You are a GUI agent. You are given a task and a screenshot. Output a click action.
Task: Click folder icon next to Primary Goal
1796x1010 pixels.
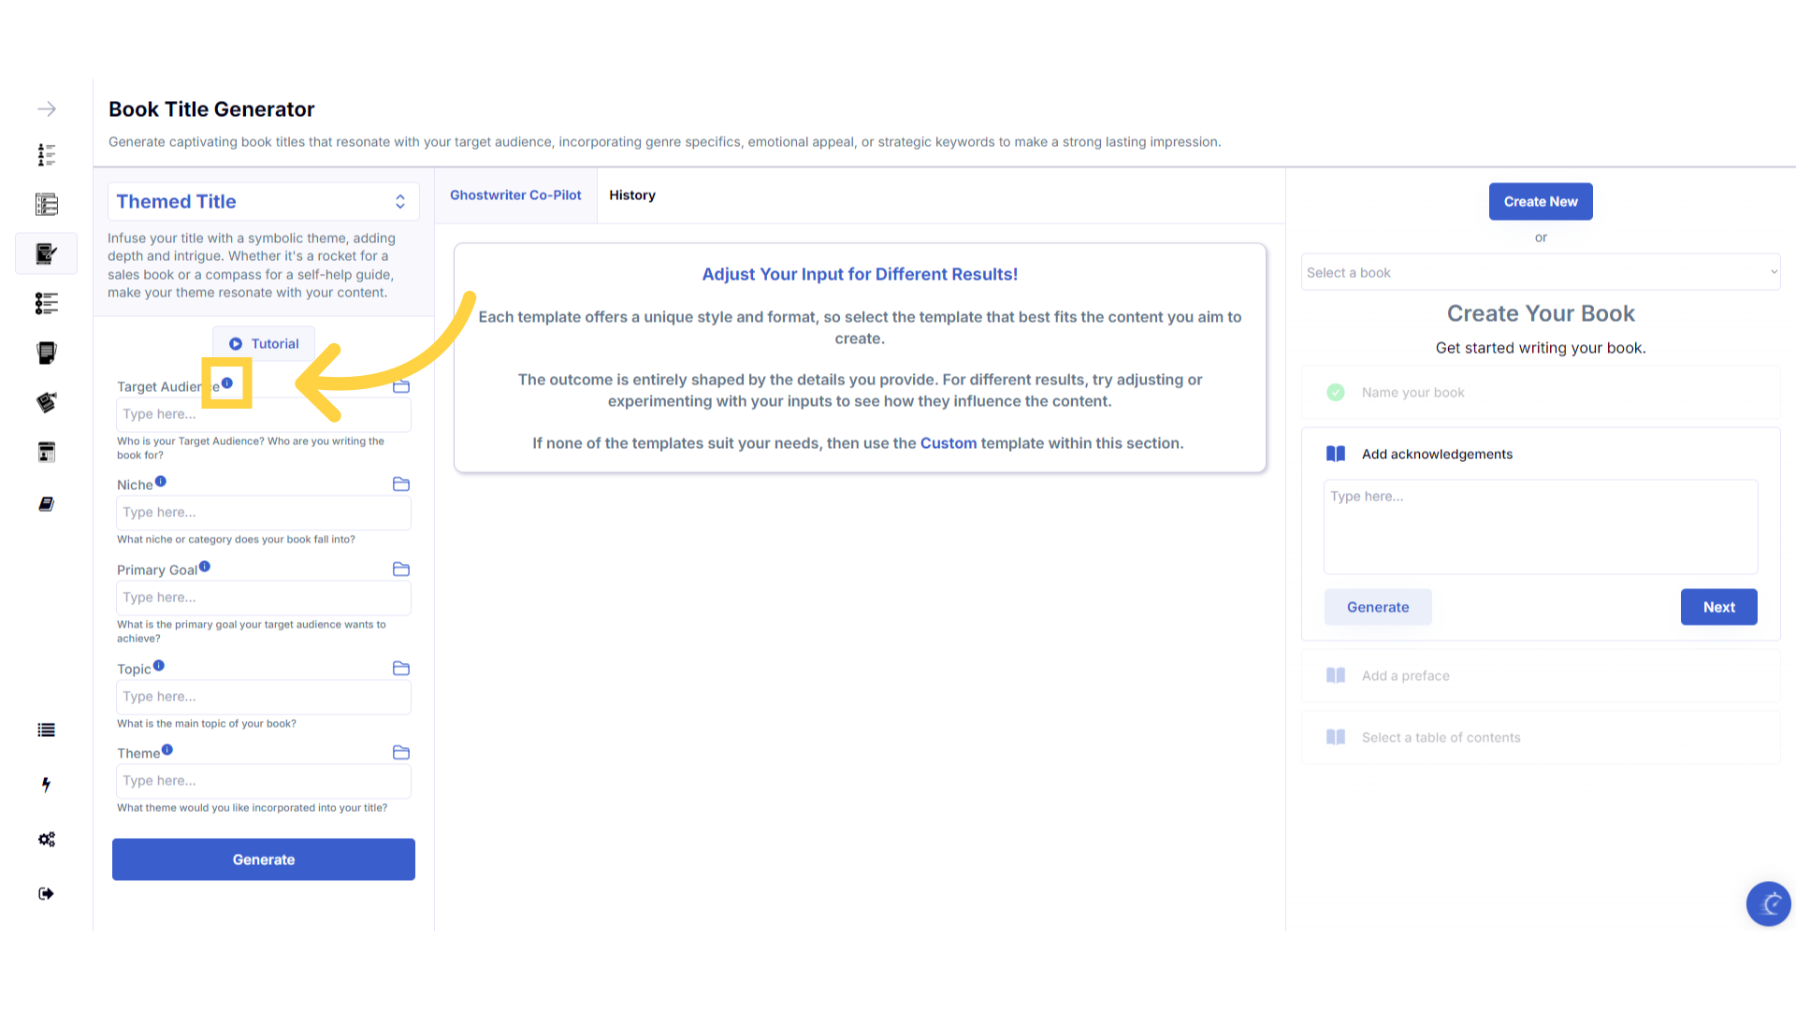pyautogui.click(x=401, y=570)
